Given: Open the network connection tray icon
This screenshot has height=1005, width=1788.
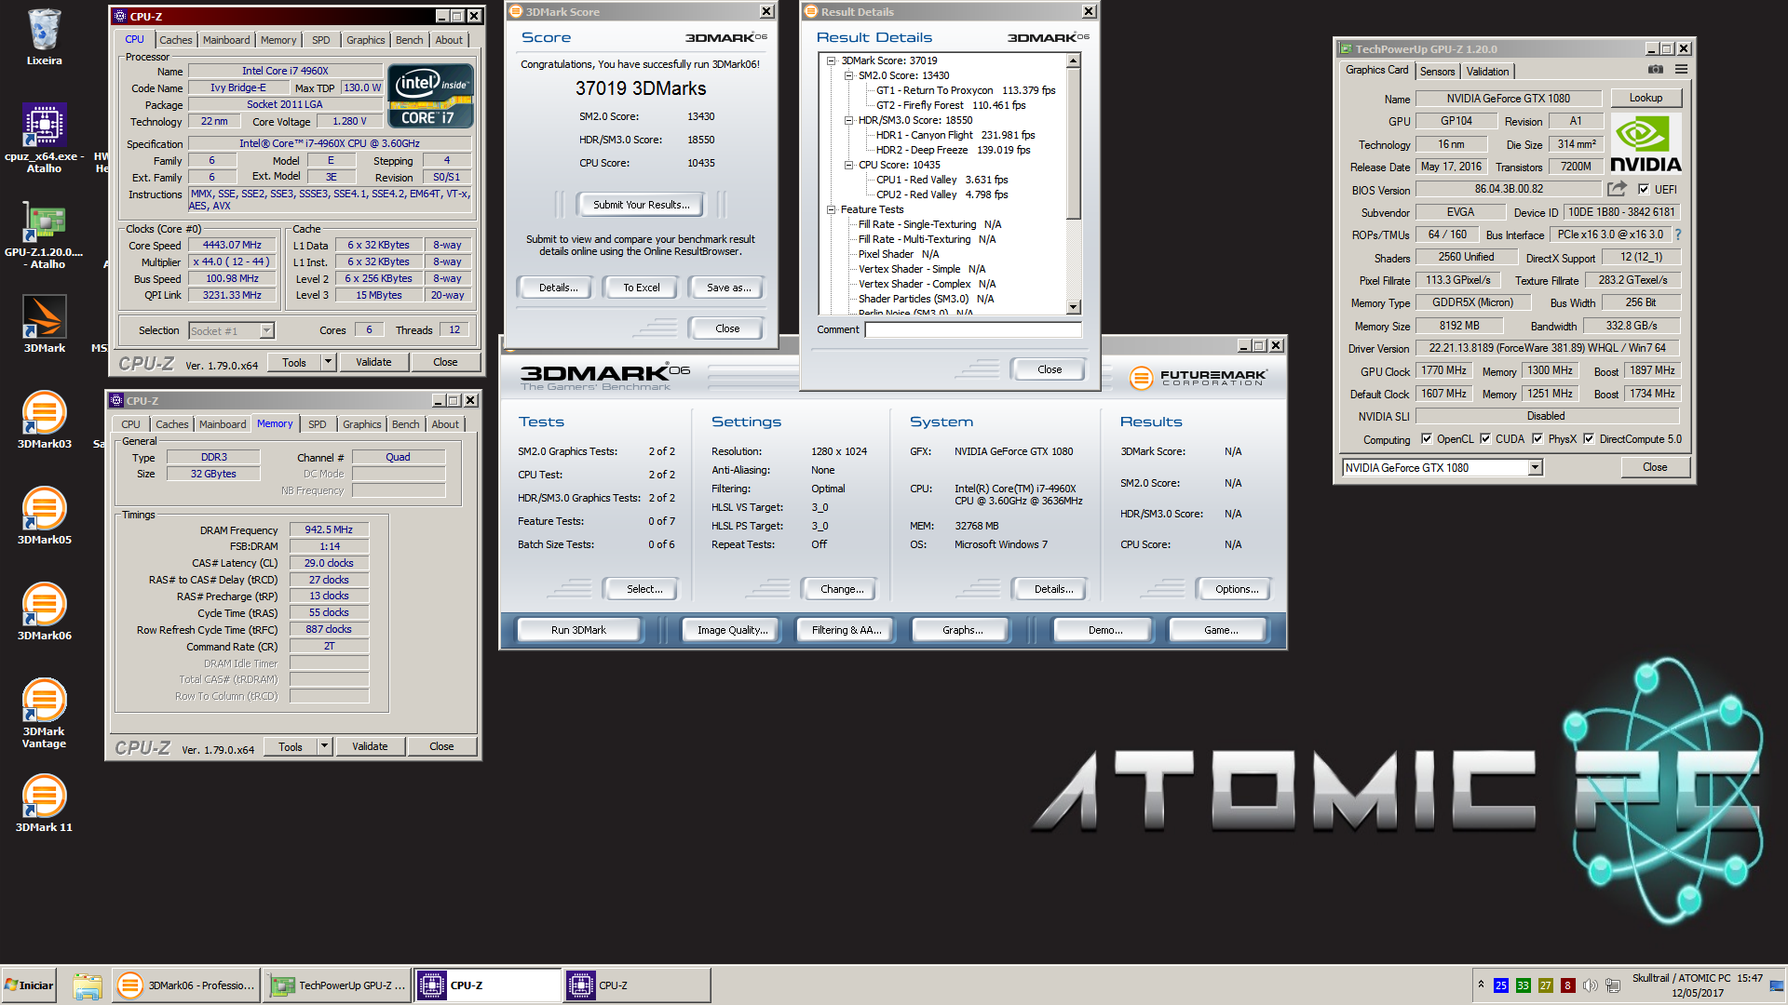Looking at the screenshot, I should click(x=1612, y=985).
